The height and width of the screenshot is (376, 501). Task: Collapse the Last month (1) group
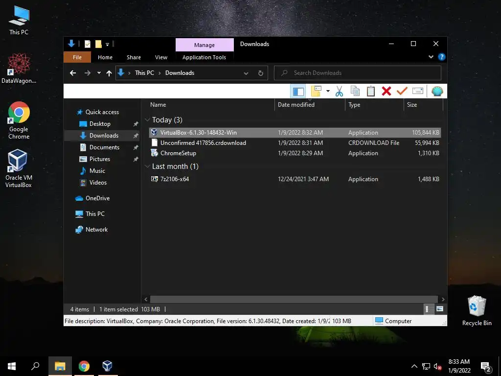147,166
